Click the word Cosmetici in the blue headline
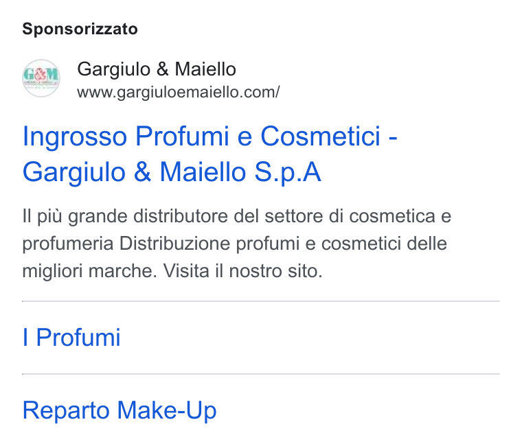The width and height of the screenshot is (522, 446). [320, 136]
